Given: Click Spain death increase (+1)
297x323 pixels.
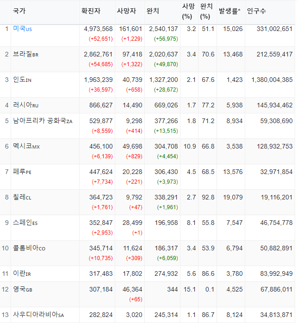Looking at the screenshot, I should pyautogui.click(x=137, y=233).
